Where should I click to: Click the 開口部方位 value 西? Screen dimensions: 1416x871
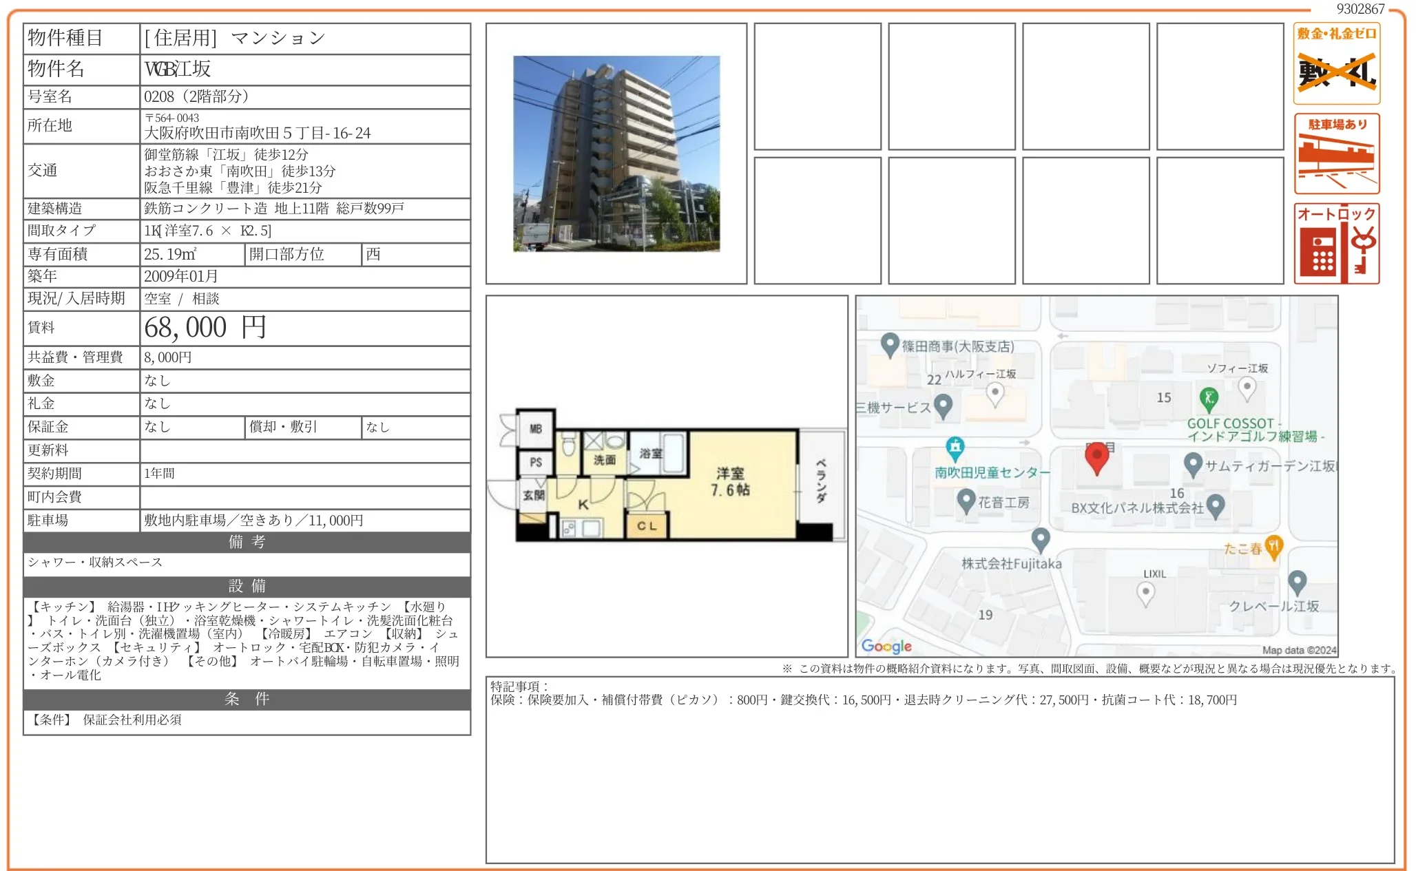click(373, 254)
